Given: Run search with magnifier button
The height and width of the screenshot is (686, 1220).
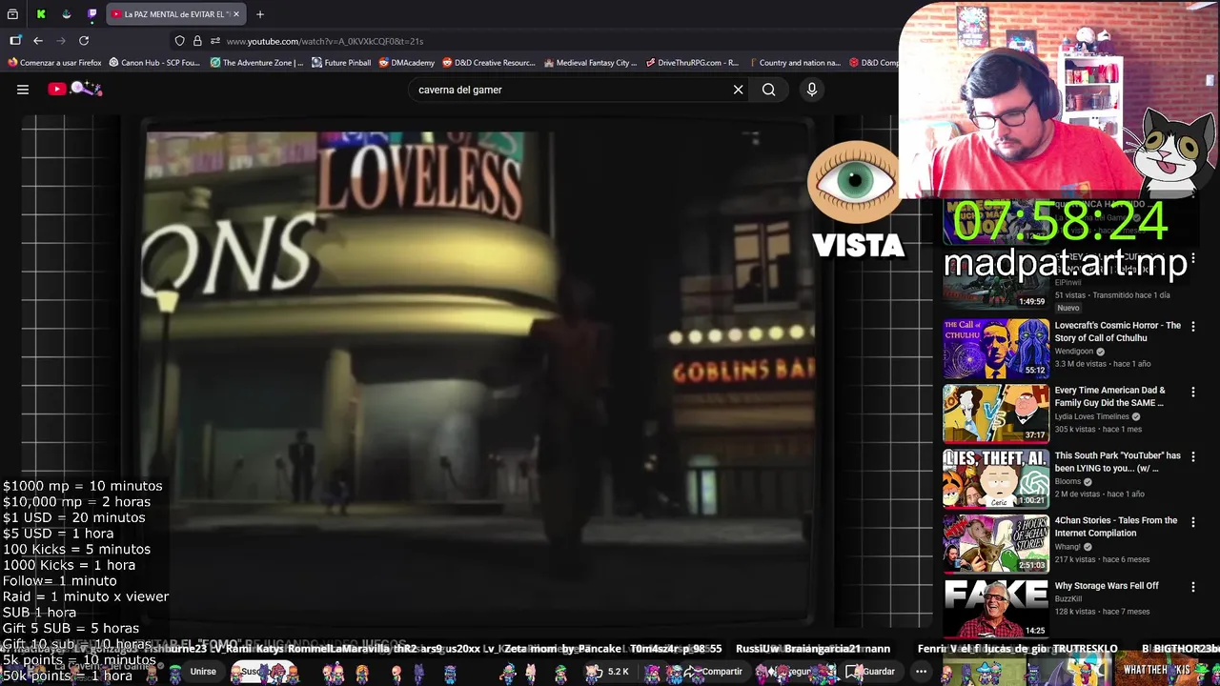Looking at the screenshot, I should click(768, 90).
